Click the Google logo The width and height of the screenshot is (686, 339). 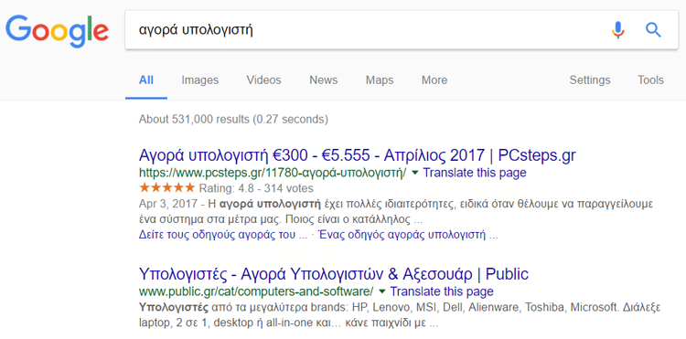coord(57,30)
